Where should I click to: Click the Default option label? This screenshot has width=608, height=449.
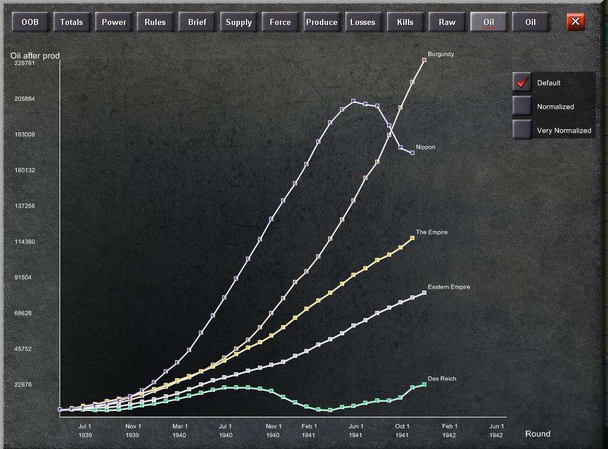coord(548,83)
